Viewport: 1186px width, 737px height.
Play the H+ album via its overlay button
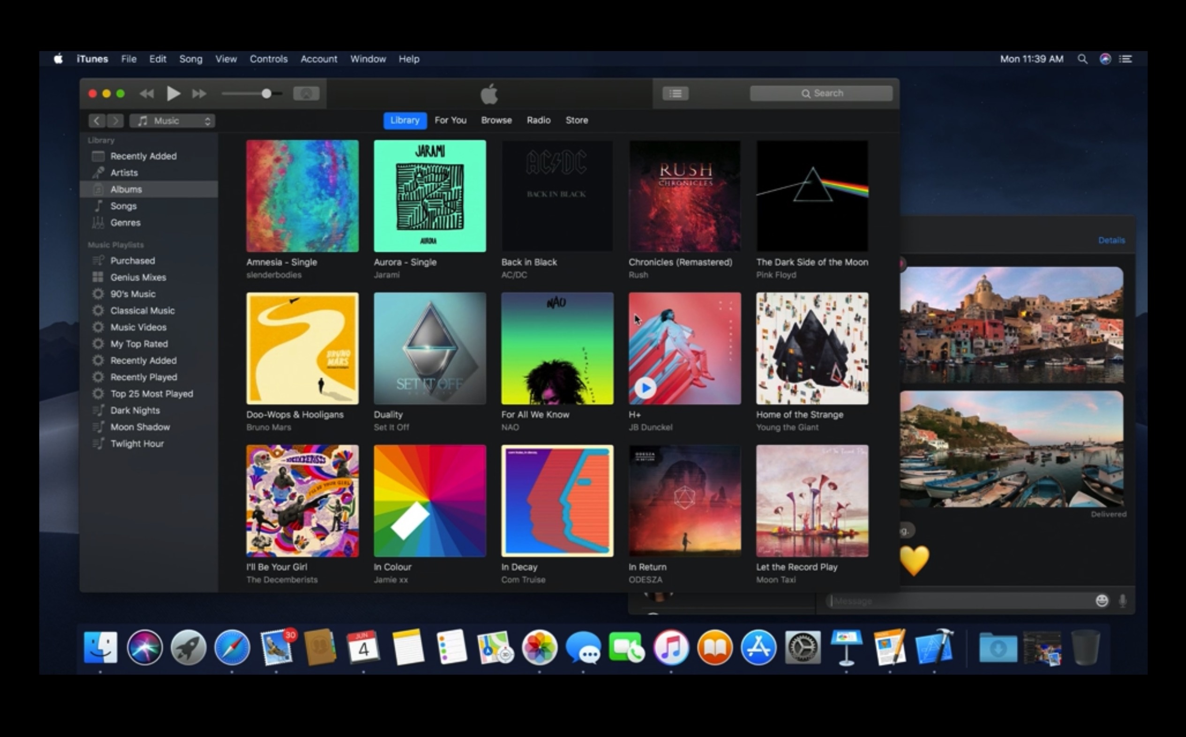pos(646,388)
